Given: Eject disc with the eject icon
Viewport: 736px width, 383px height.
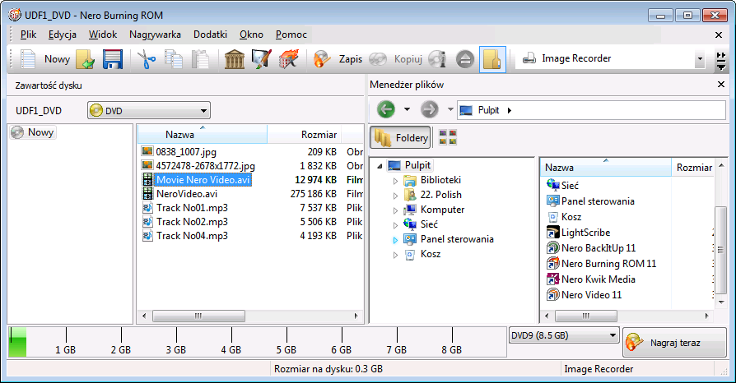Looking at the screenshot, I should [x=465, y=59].
